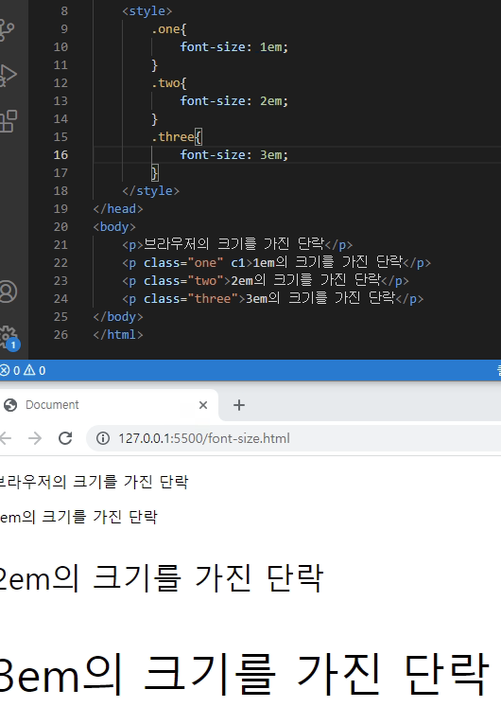The image size is (501, 707).
Task: Click the .one selector in the code
Action: [165, 29]
